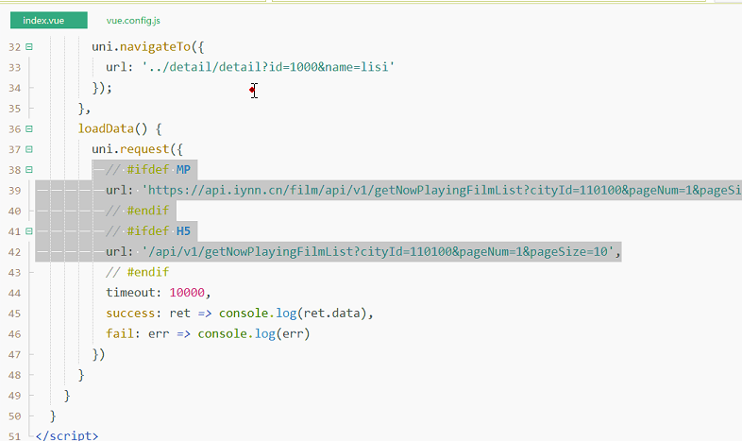Image resolution: width=742 pixels, height=441 pixels.
Task: Collapse loadData fold marker on line 36
Action: (29, 128)
